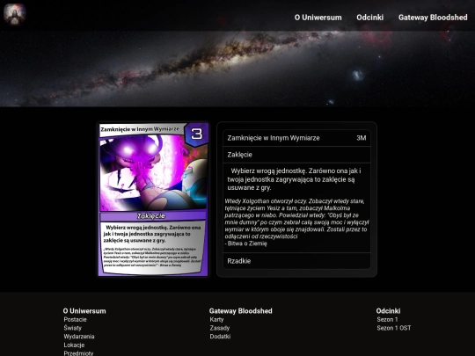Screen dimensions: 475x356
Task: Click the footer O Uniwersum heading
Action: (x=84, y=311)
